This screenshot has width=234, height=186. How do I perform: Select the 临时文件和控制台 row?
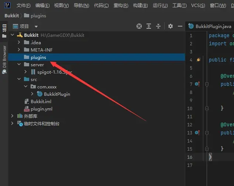[x=97, y=124]
